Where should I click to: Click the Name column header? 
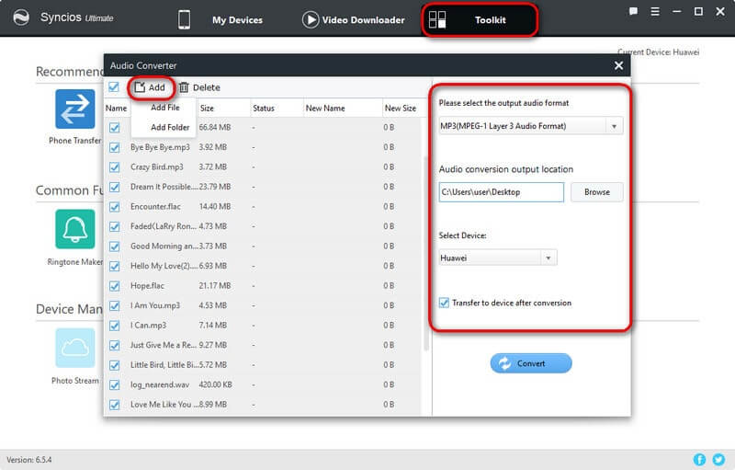[x=117, y=108]
